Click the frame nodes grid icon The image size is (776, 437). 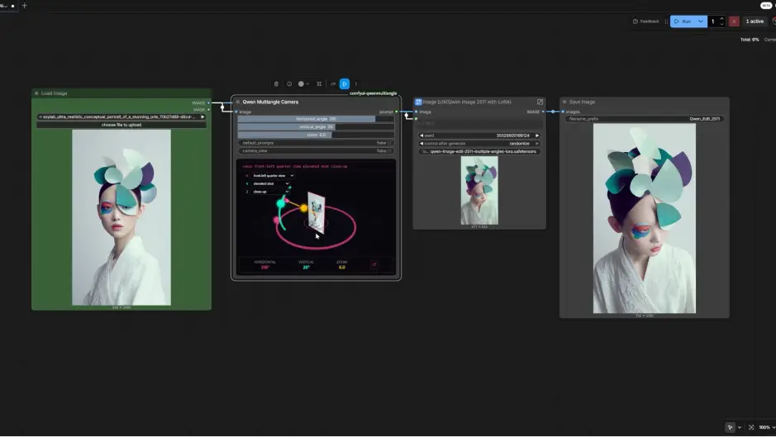319,84
